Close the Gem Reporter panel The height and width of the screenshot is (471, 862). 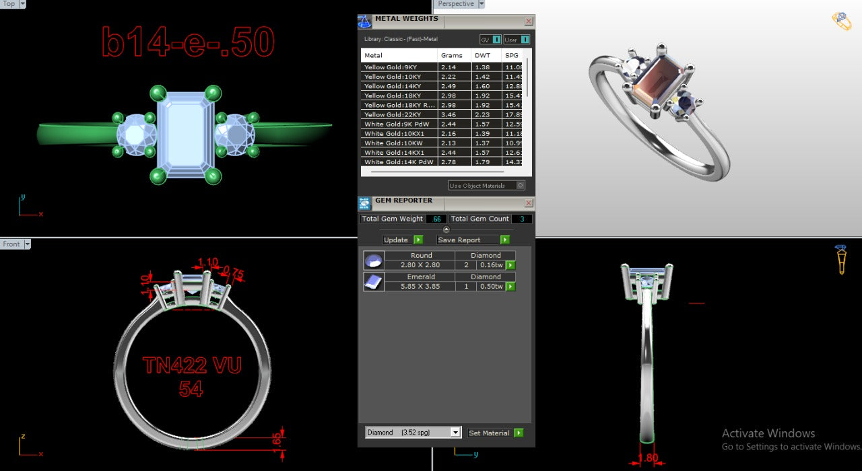click(529, 203)
